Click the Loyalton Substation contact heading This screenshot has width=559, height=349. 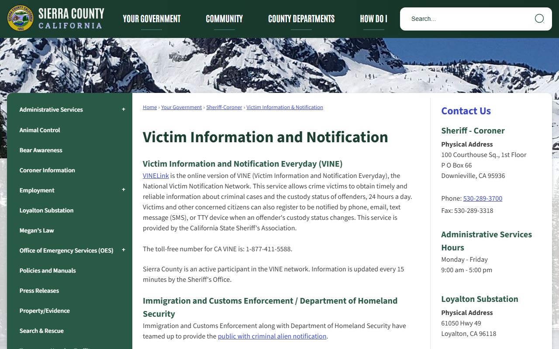pos(480,299)
